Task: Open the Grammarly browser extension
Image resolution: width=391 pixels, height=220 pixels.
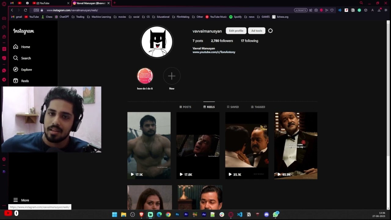Action: point(360,10)
